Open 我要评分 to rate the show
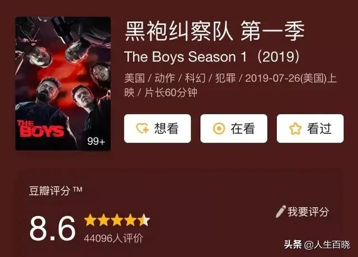 coord(302,212)
